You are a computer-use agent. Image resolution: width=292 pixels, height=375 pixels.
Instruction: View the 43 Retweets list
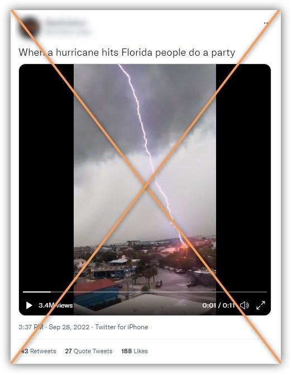tap(38, 351)
